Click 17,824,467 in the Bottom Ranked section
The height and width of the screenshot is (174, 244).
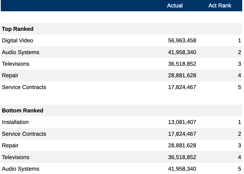(182, 134)
